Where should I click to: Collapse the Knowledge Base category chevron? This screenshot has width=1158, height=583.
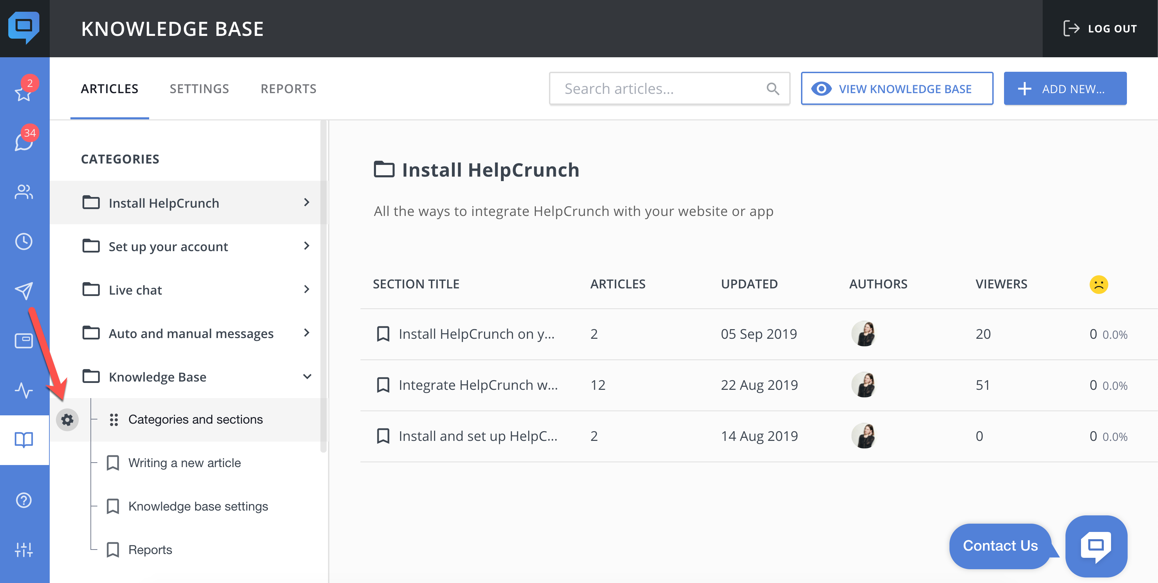pyautogui.click(x=307, y=376)
